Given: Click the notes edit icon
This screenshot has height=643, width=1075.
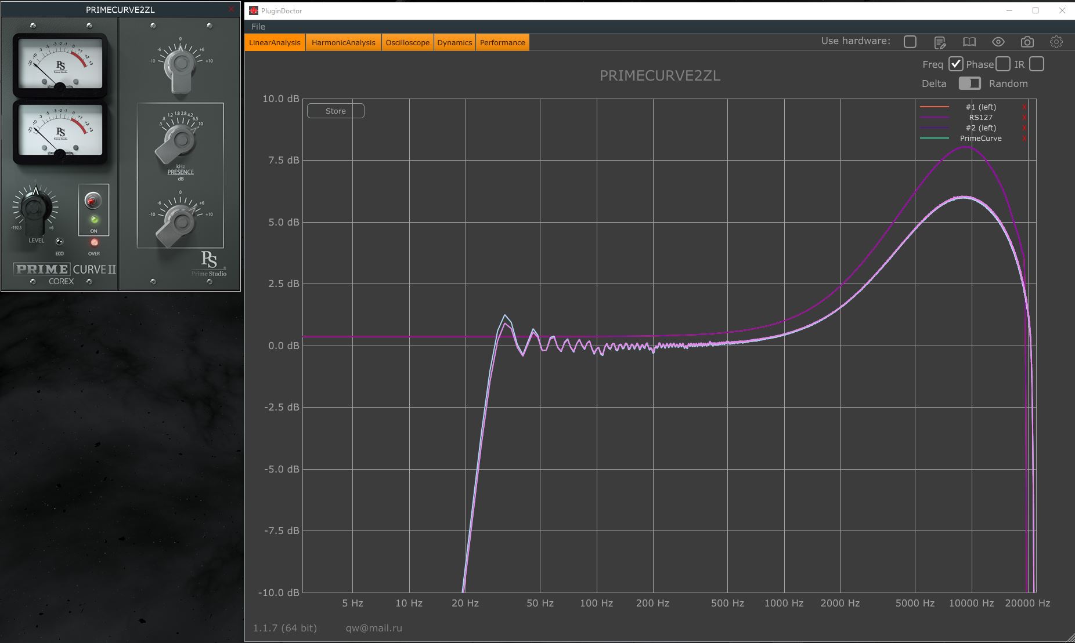Looking at the screenshot, I should 940,42.
